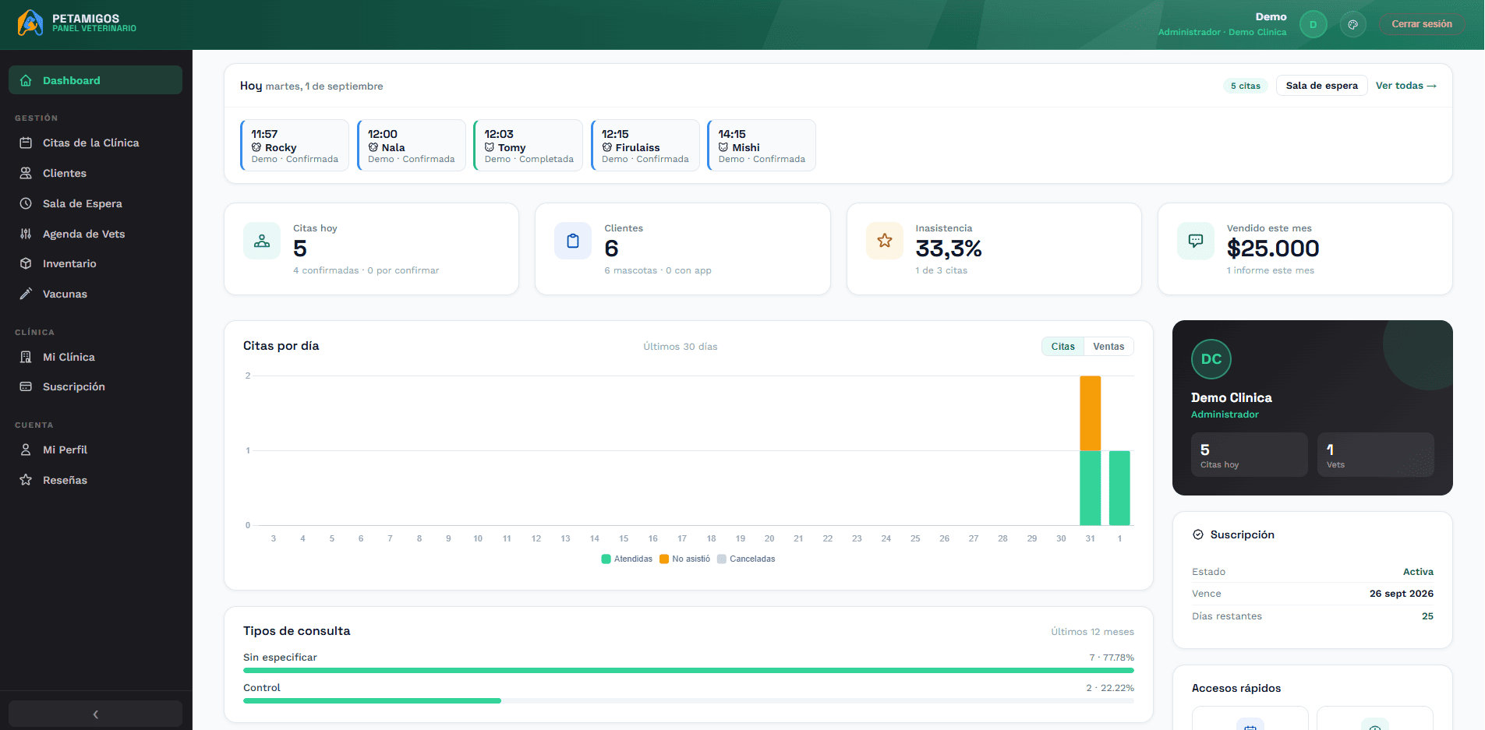Click the 26 sept 2026 expiry date
Image resolution: width=1485 pixels, height=730 pixels.
point(1401,594)
